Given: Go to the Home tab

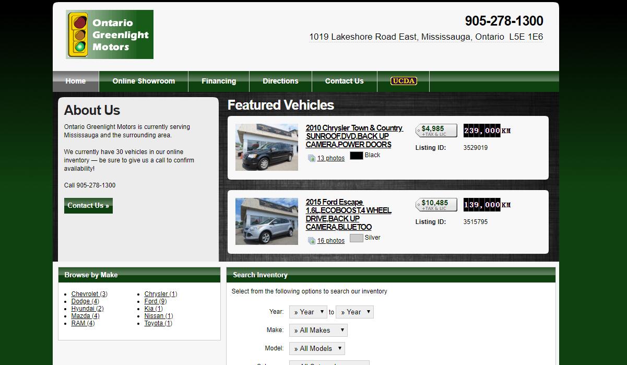Looking at the screenshot, I should (76, 81).
